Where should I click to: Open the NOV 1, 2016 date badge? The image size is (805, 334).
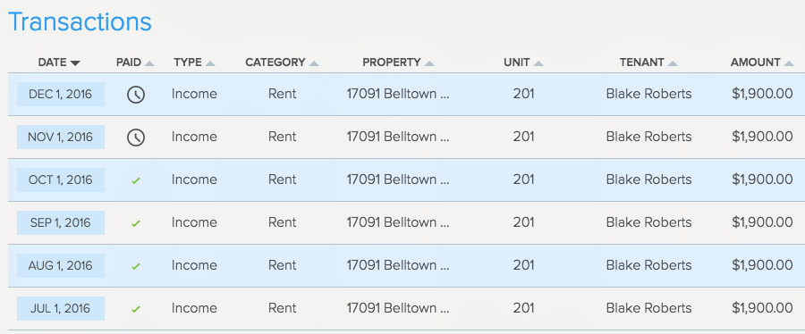click(x=61, y=138)
